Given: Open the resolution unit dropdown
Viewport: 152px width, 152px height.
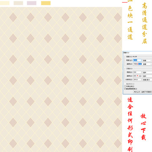Looking at the screenshot, I should point(147,80).
